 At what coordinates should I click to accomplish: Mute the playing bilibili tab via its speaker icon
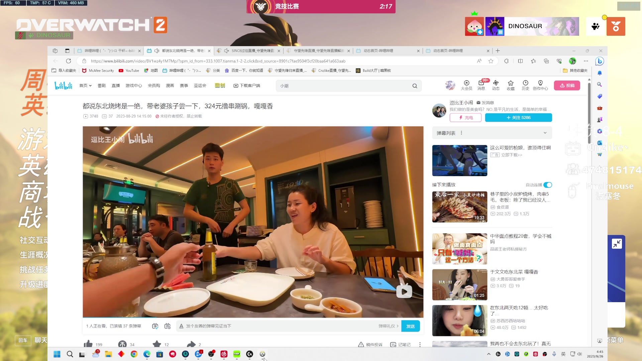157,50
